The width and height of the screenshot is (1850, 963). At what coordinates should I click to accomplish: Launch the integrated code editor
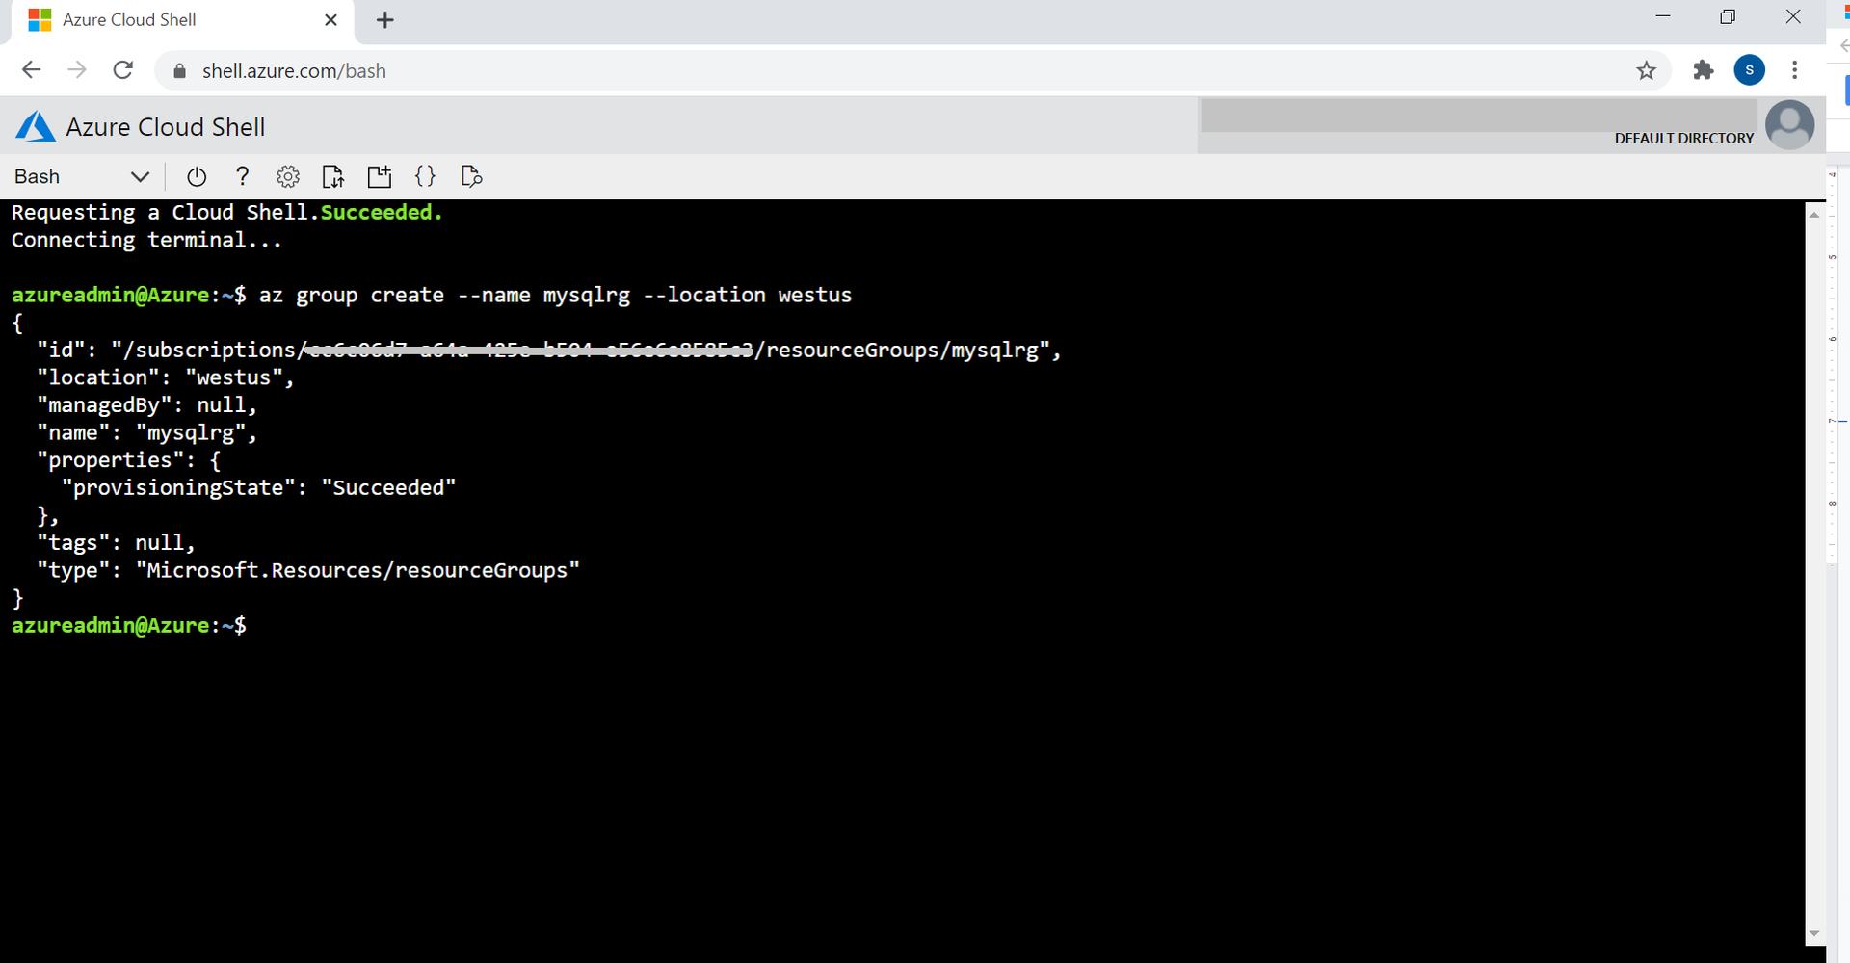coord(425,176)
